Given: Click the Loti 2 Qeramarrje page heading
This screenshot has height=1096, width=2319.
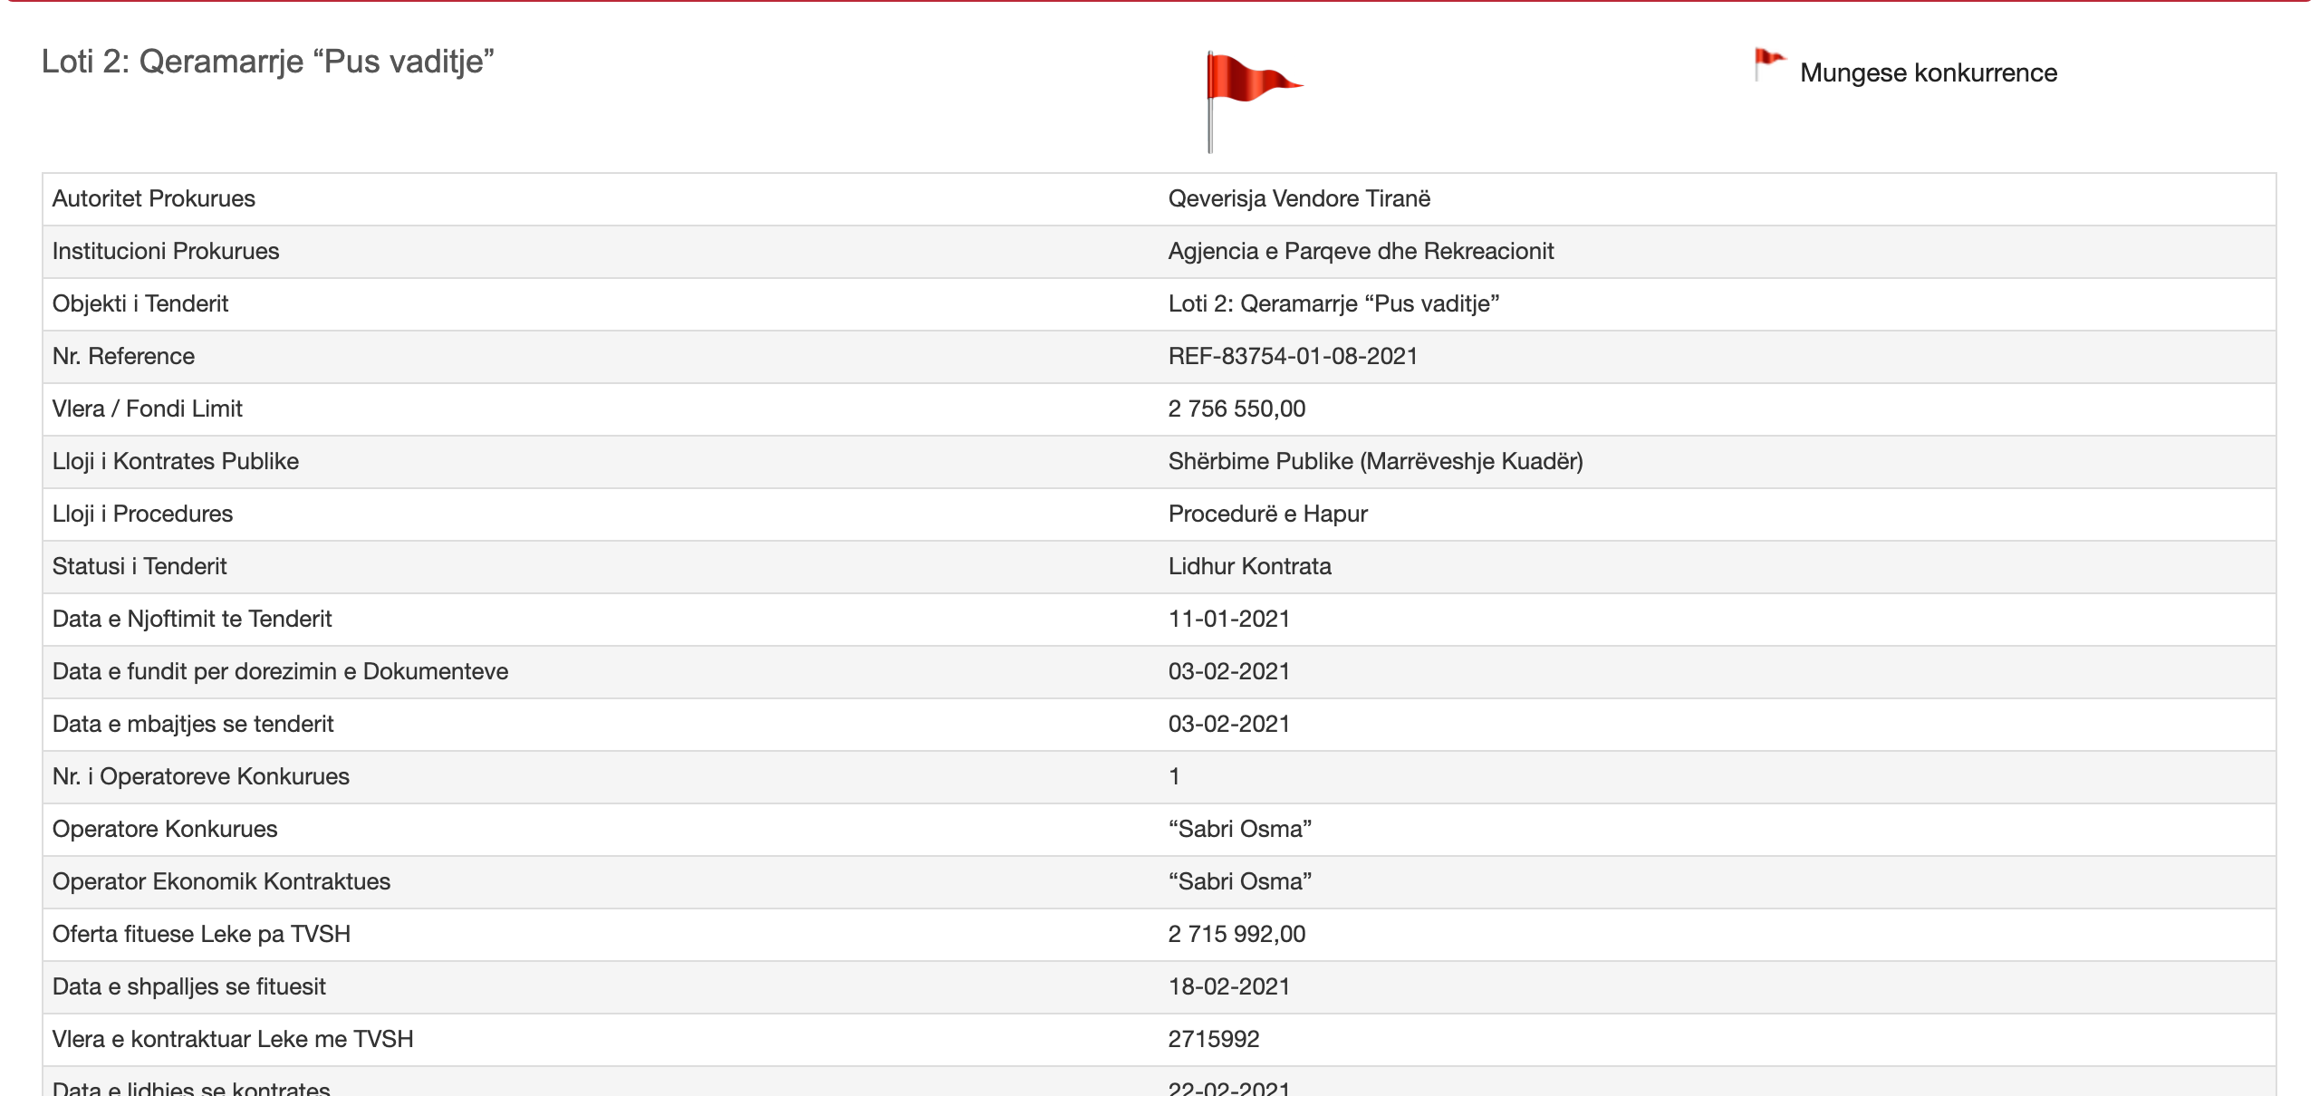Looking at the screenshot, I should (267, 62).
